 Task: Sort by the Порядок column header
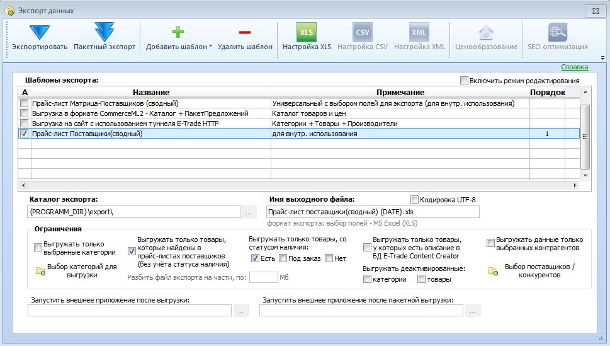(548, 93)
